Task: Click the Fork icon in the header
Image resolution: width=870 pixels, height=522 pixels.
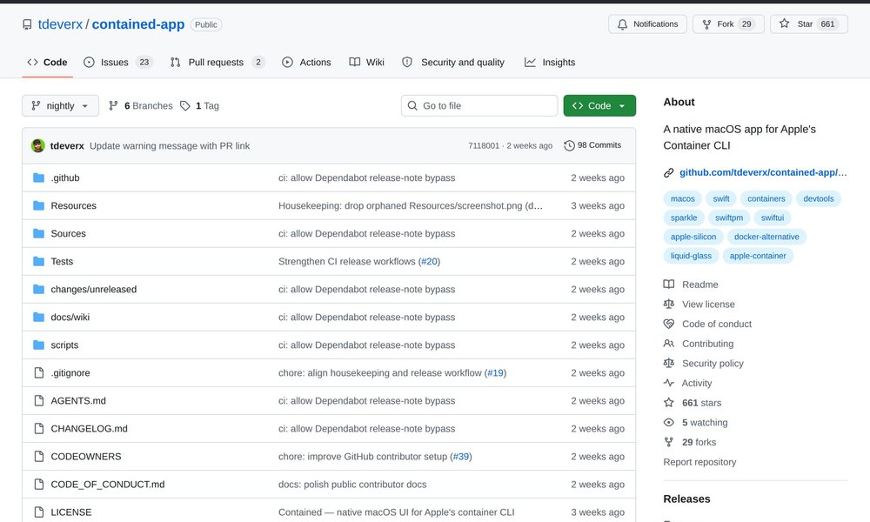Action: 706,24
